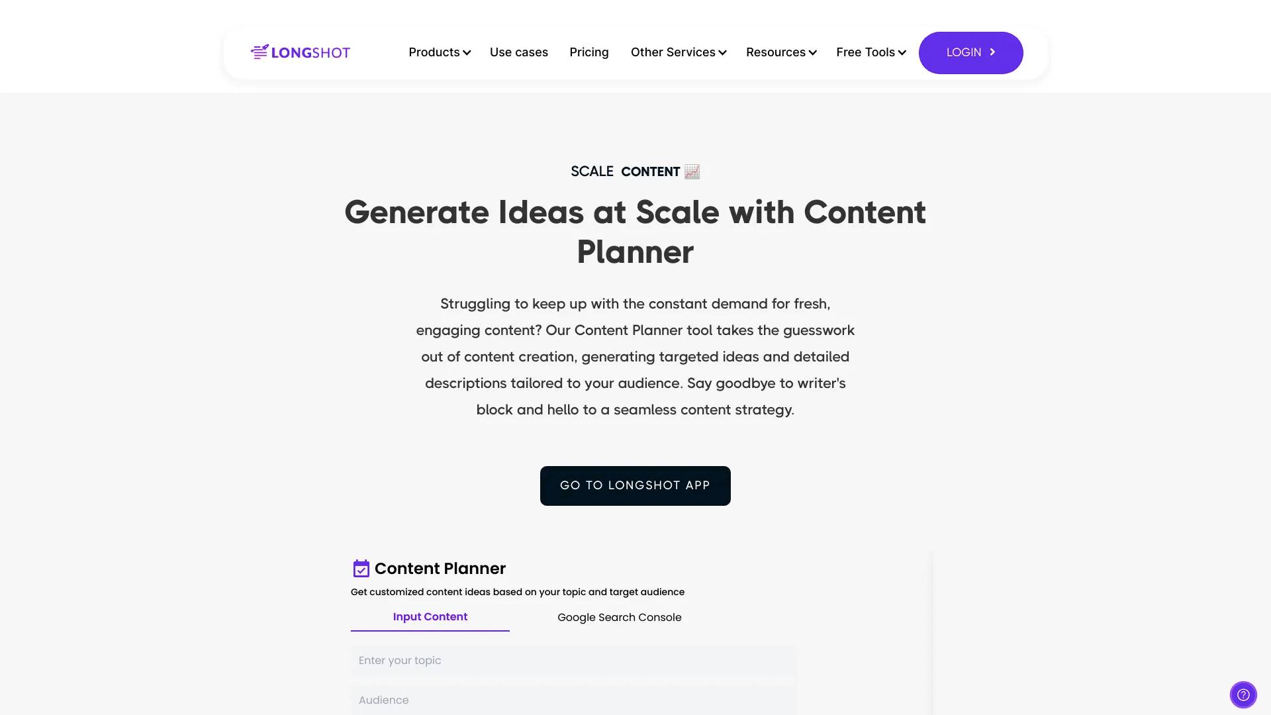
Task: Switch to Google Search Console tab
Action: [620, 617]
